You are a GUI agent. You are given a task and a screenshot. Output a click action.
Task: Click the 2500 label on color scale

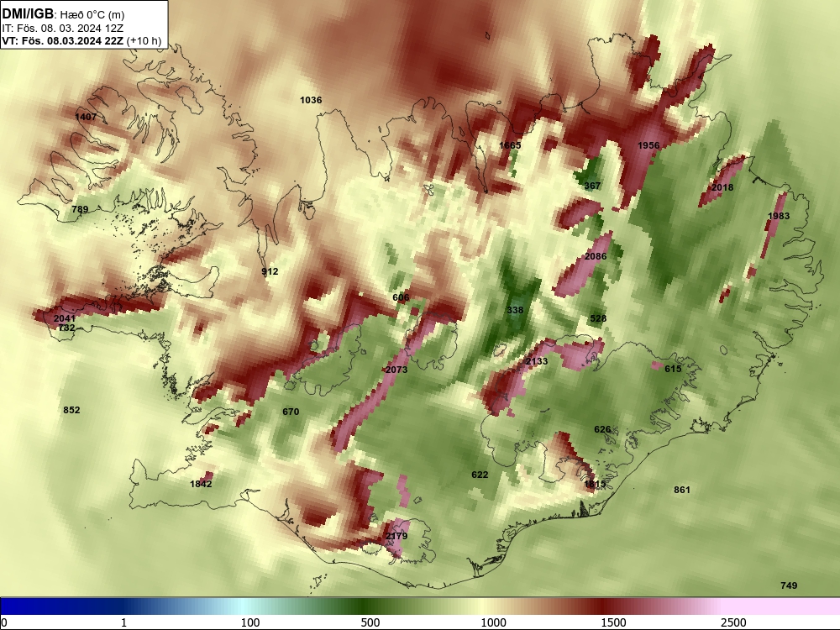[x=733, y=622]
